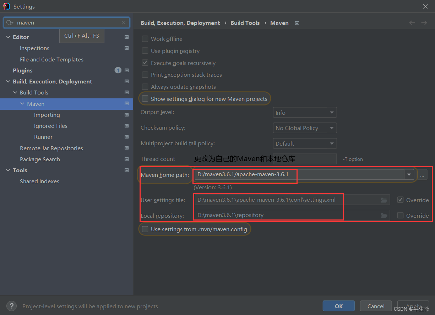435x315 pixels.
Task: Click the ... browse button for Maven home
Action: 422,175
